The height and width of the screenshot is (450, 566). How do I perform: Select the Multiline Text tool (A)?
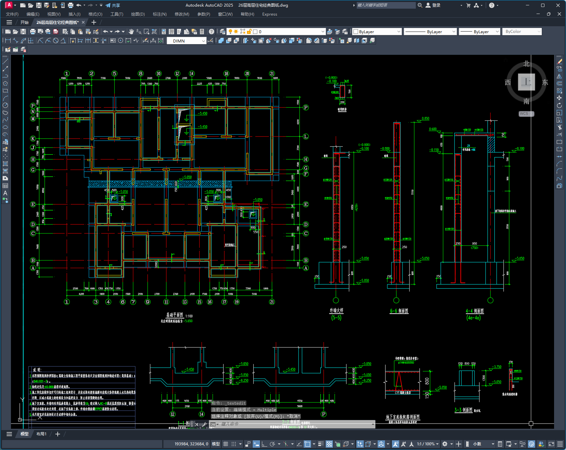(x=5, y=193)
